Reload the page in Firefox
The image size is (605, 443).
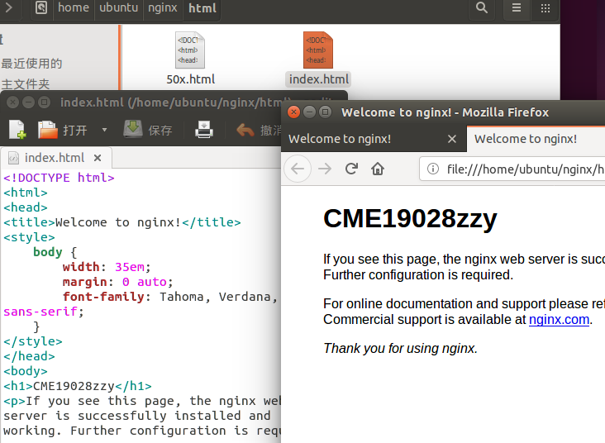click(x=351, y=169)
